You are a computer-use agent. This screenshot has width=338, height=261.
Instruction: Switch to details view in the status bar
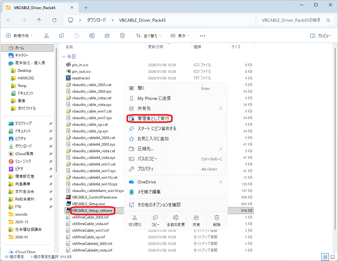click(325, 257)
